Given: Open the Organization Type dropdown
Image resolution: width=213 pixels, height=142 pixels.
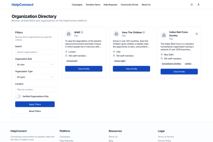Looking at the screenshot, I should (35, 77).
